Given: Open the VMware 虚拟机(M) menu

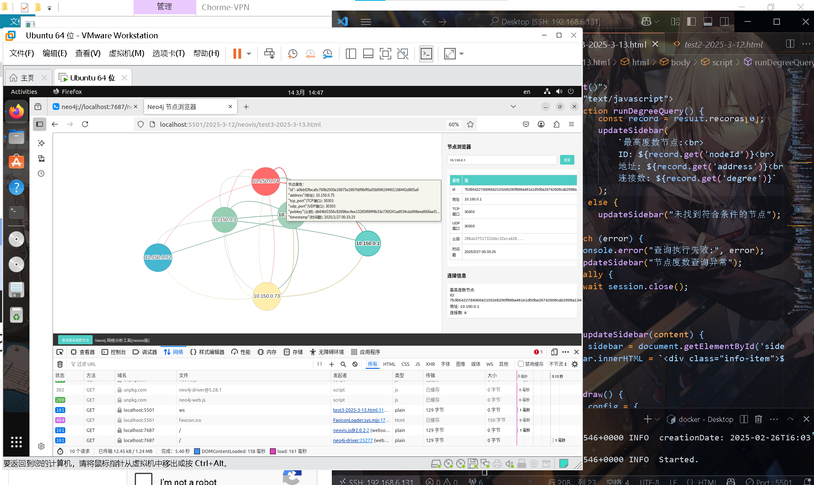Looking at the screenshot, I should click(x=126, y=53).
